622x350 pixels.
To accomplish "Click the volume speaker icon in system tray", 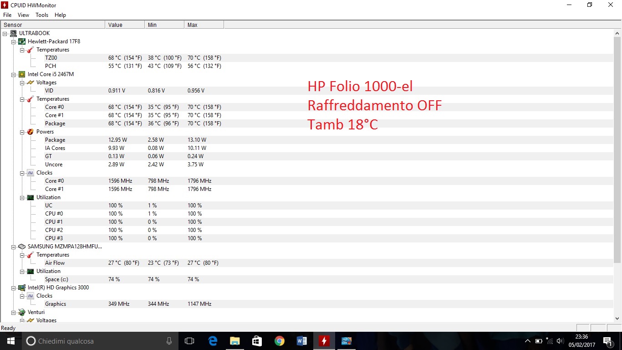I will coord(560,341).
